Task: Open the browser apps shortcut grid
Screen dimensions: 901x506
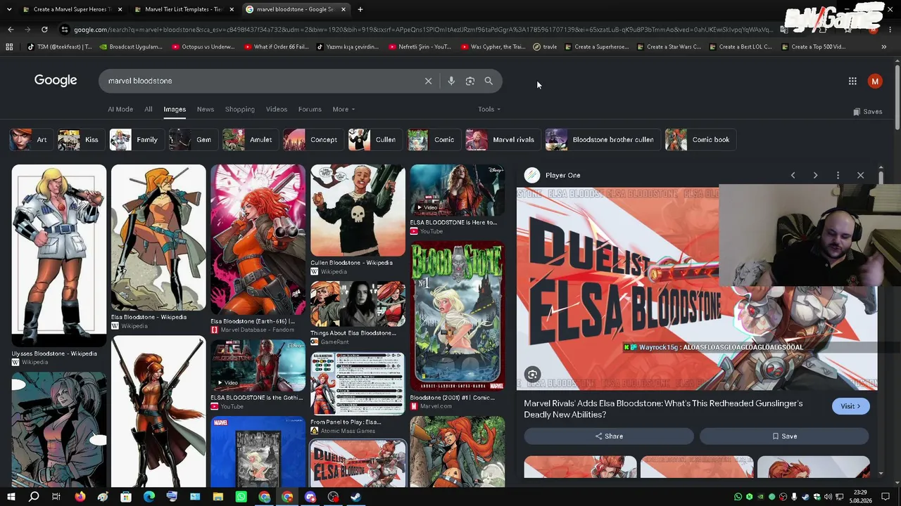Action: tap(9, 47)
